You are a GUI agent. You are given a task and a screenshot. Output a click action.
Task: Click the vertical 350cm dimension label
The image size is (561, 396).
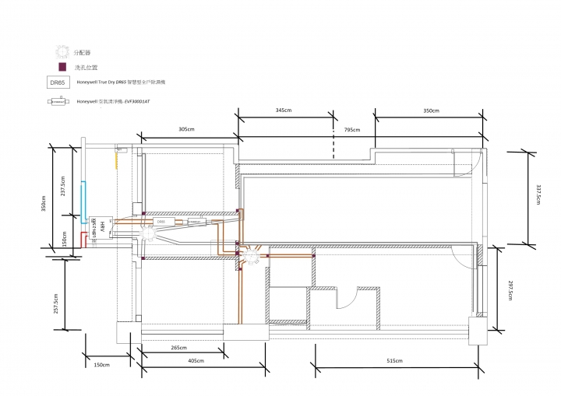pos(44,203)
